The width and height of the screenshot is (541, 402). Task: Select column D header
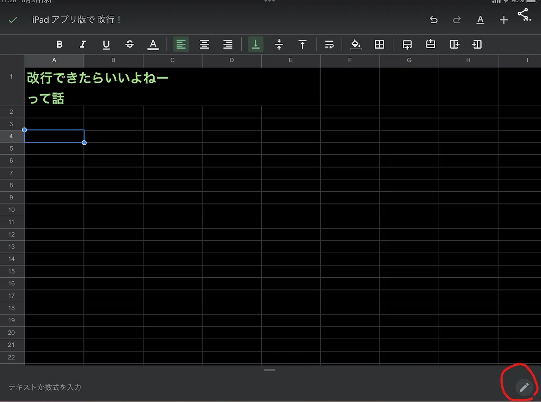click(x=232, y=60)
